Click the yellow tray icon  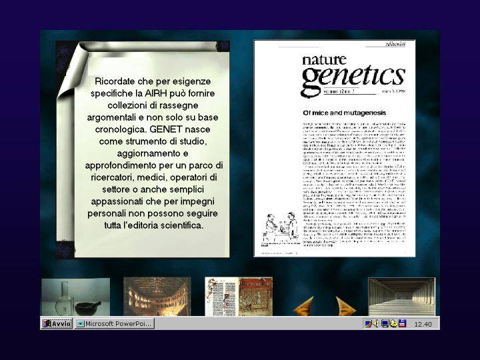coord(393,323)
